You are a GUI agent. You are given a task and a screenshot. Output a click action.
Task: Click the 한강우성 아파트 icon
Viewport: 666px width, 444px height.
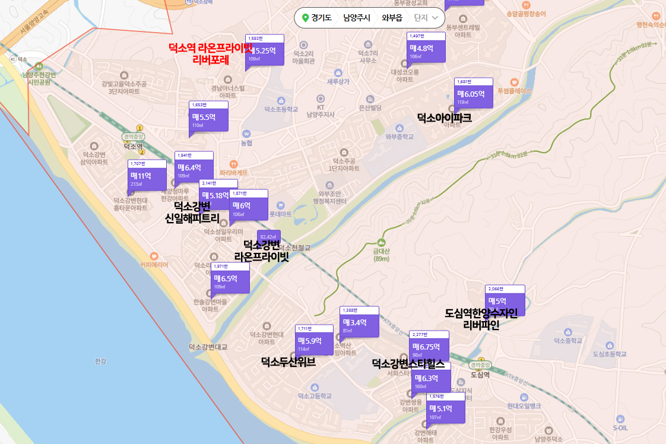(500, 421)
